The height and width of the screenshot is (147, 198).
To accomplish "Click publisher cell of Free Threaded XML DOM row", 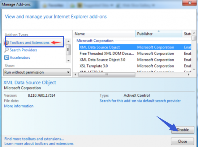I will 156,54.
